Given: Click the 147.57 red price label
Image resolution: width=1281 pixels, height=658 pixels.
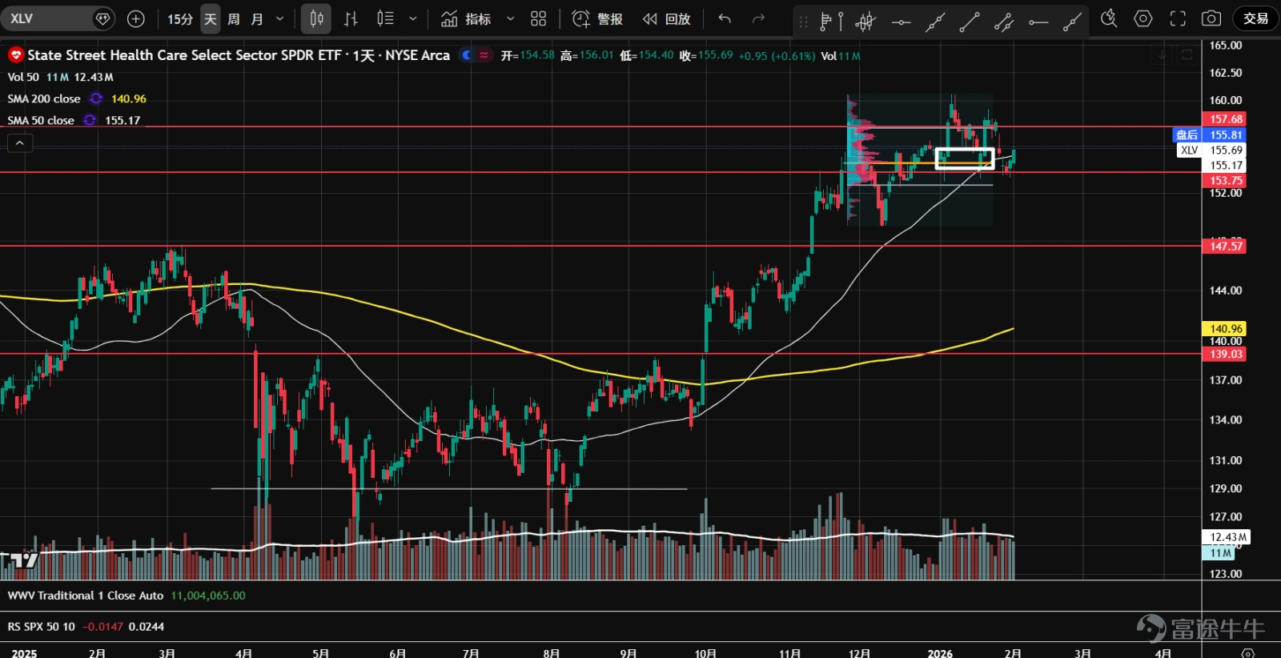Looking at the screenshot, I should coord(1226,247).
